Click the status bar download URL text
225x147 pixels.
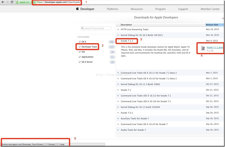click(x=33, y=144)
